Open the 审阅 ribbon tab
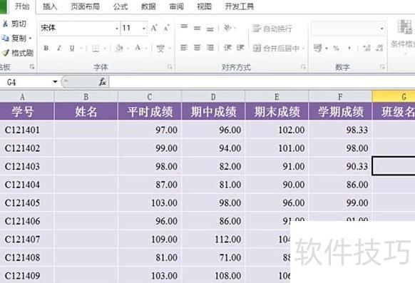 click(x=176, y=6)
